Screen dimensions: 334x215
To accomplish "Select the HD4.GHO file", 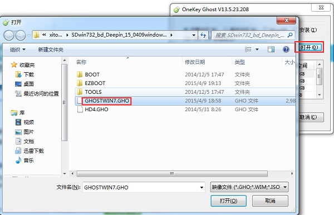I will click(96, 109).
